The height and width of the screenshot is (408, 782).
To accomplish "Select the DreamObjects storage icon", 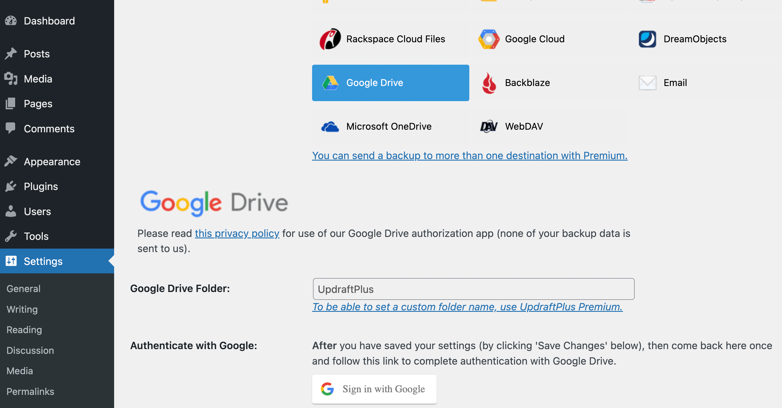I will coord(647,39).
